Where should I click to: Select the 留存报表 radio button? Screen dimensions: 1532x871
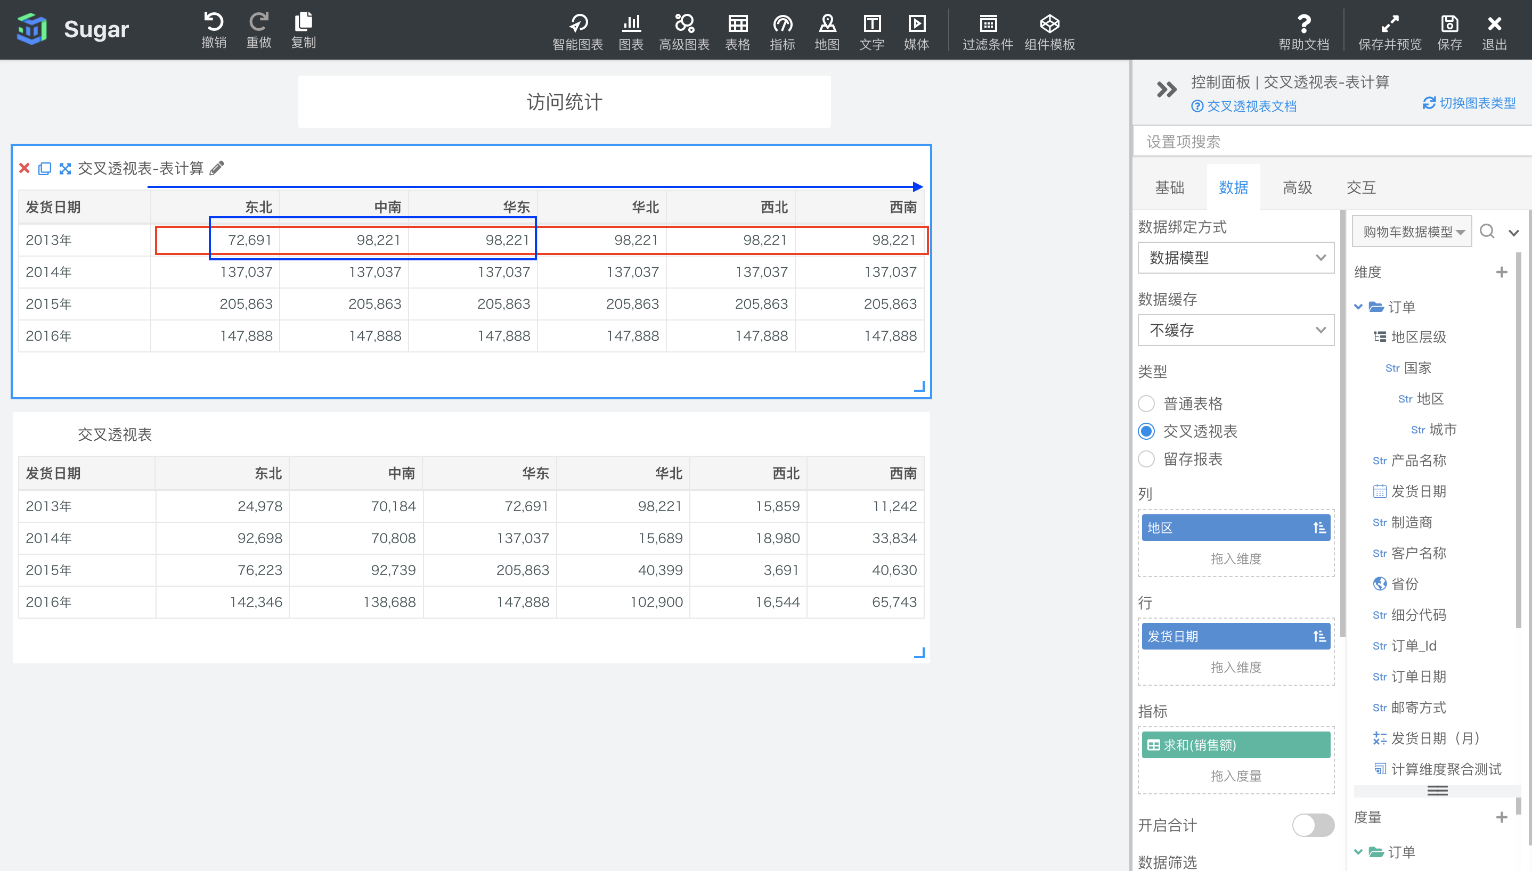click(1147, 457)
